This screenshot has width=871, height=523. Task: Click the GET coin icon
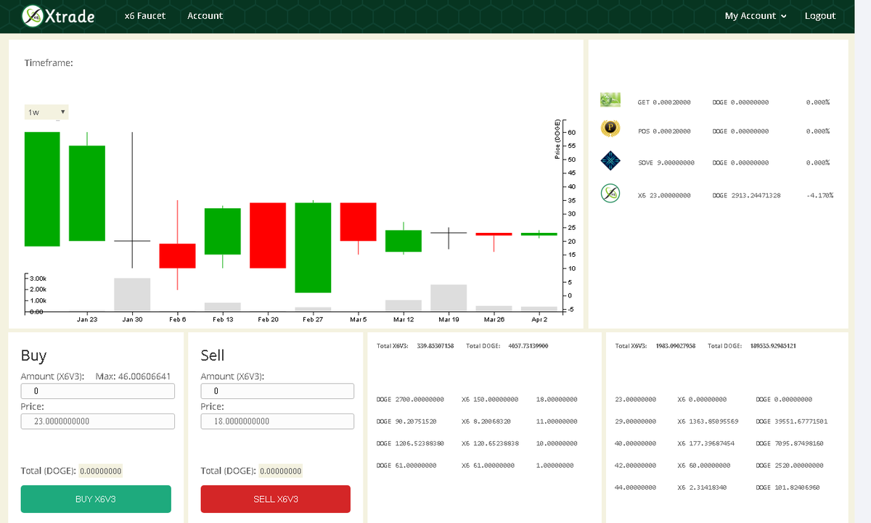pos(610,99)
